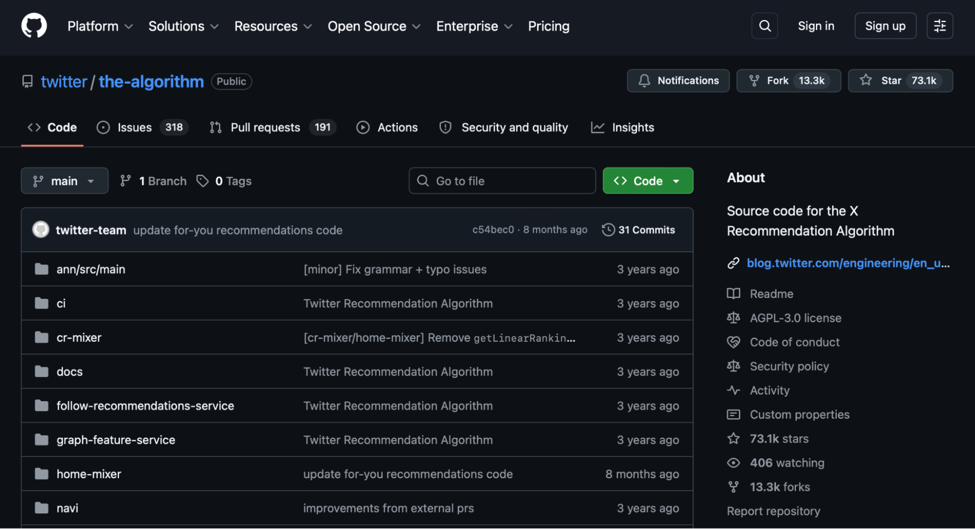This screenshot has height=529, width=975.
Task: Open the graph-feature-service folder name
Action: pyautogui.click(x=116, y=440)
